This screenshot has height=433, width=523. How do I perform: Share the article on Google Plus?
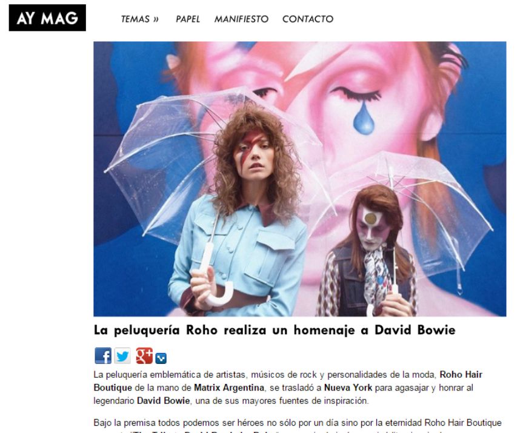[x=144, y=355]
